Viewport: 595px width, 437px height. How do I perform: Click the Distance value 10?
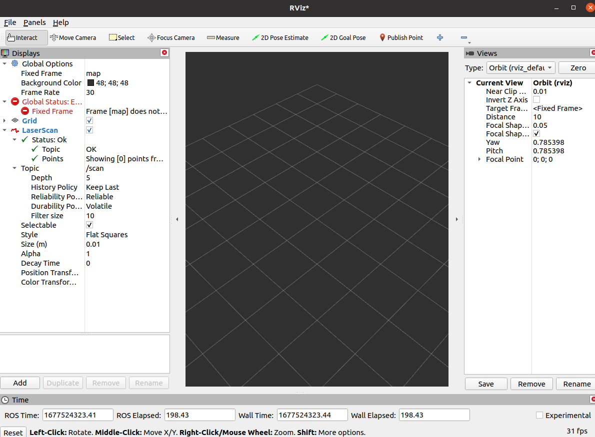537,117
